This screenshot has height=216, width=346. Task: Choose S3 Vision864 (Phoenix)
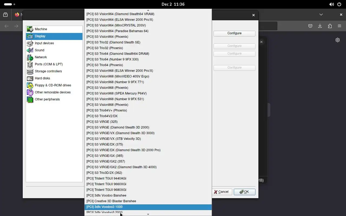148,37
